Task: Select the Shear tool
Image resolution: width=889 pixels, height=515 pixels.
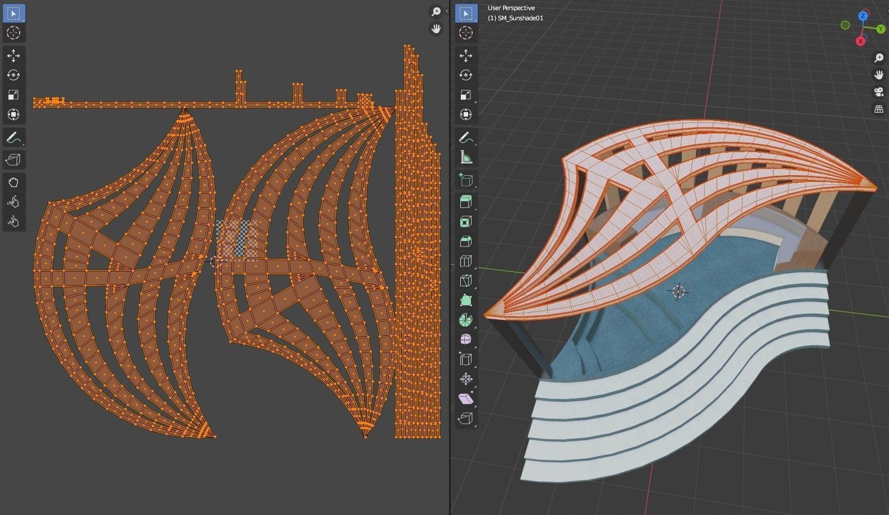Action: [x=466, y=399]
